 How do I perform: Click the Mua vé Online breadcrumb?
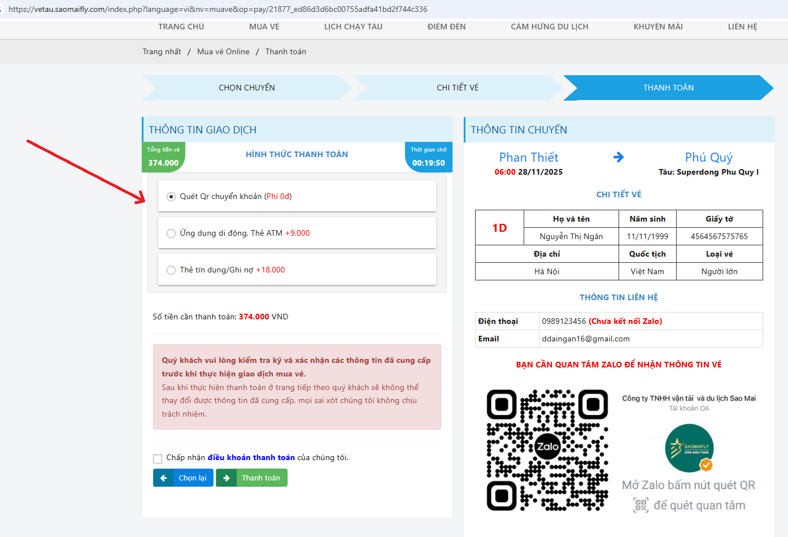coord(223,51)
